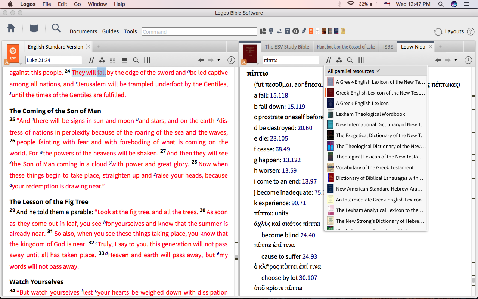Show ESV resource information

231,60
